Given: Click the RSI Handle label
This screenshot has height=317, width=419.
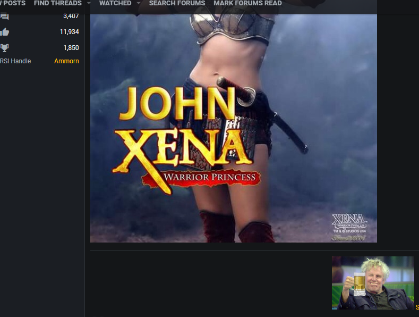Looking at the screenshot, I should click(15, 61).
